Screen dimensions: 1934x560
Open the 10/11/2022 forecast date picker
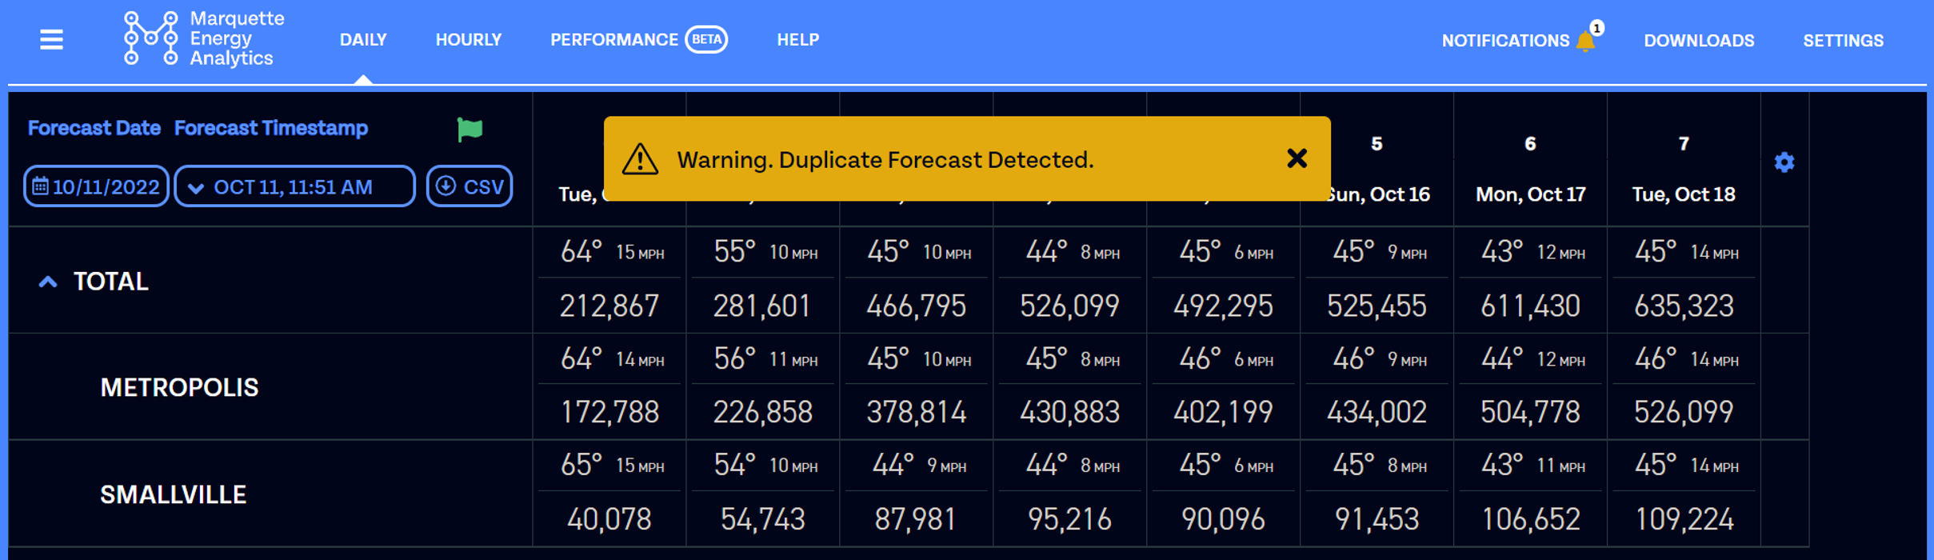click(x=96, y=186)
